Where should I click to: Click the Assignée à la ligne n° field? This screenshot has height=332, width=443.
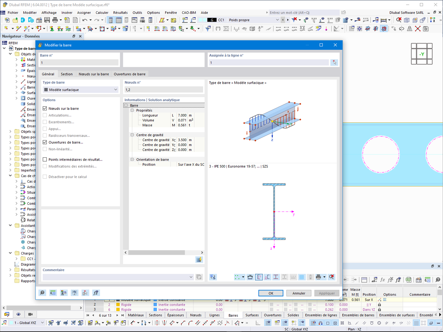269,63
